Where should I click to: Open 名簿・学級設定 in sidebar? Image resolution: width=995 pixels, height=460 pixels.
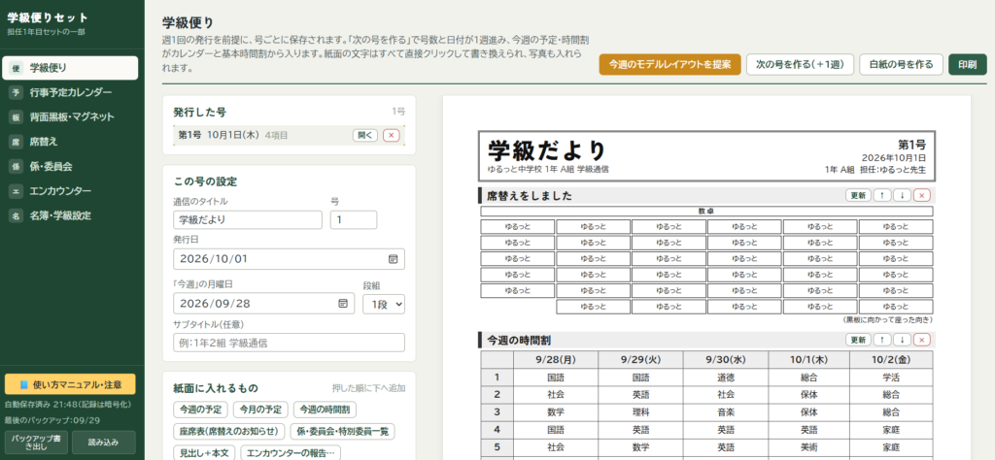[70, 215]
